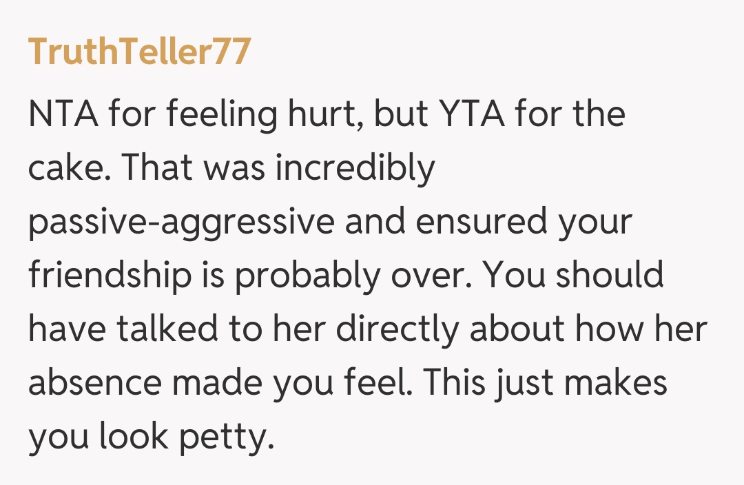The height and width of the screenshot is (485, 744).
Task: Click the word "hurt" in the first line
Action: [322, 114]
